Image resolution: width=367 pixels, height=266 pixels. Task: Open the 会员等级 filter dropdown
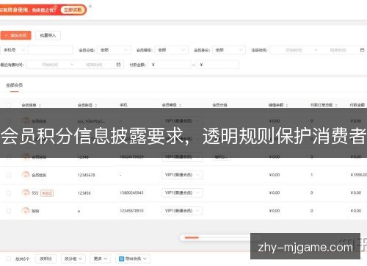coord(171,50)
